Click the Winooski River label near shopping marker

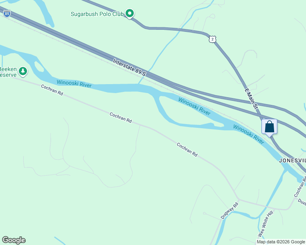pos(249,134)
